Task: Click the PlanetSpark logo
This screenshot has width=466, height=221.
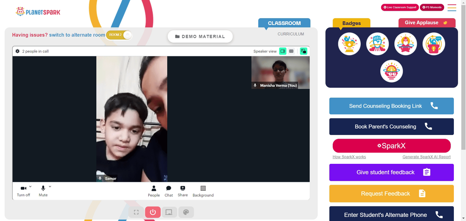Action: (38, 12)
